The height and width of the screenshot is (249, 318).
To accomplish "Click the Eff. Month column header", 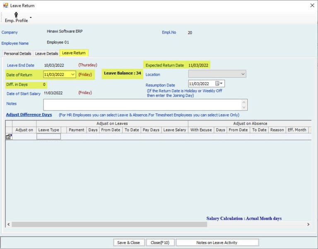I will [297, 130].
